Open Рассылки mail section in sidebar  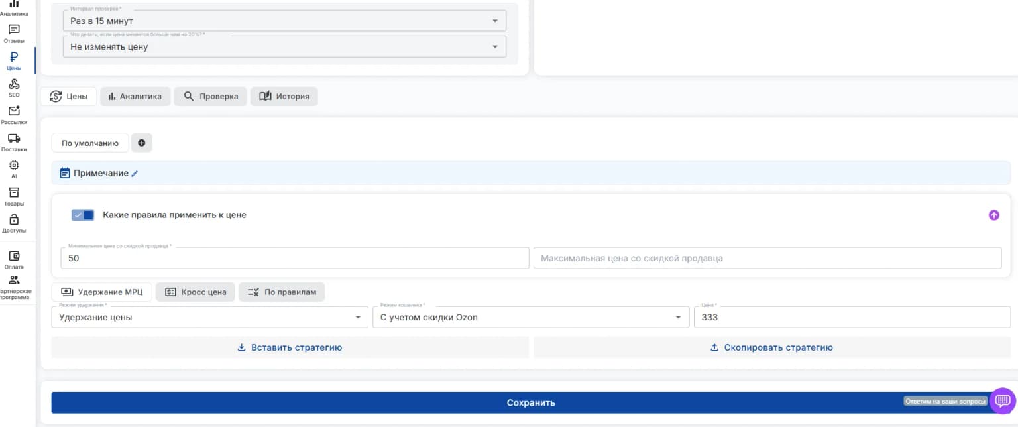[14, 115]
